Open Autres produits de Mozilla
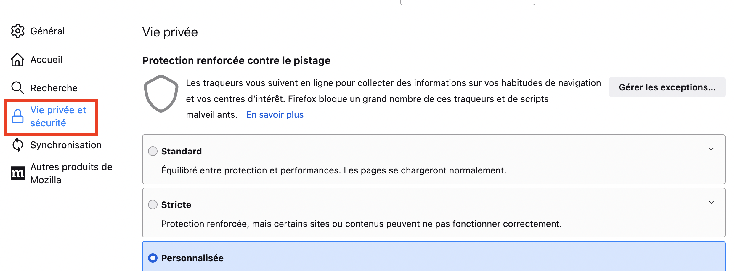 (x=71, y=173)
